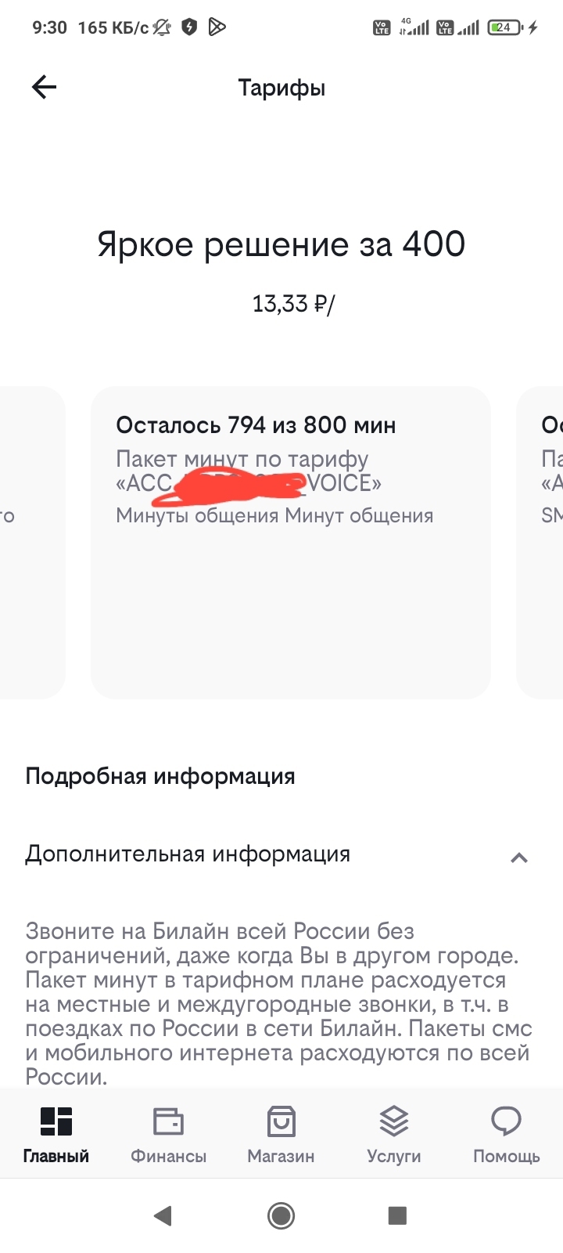Tap the Подробная информация heading
Image resolution: width=563 pixels, height=1253 pixels.
tap(160, 776)
